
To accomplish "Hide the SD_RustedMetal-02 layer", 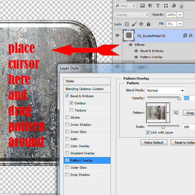I will 117,35.
